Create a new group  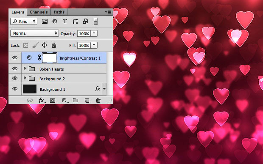[76, 100]
